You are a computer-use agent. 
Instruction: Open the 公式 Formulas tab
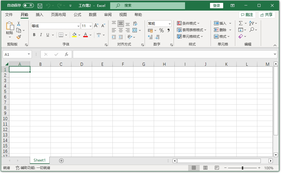point(77,15)
